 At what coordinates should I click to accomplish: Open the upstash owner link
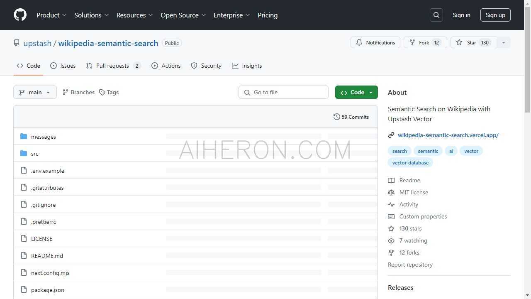pos(37,43)
